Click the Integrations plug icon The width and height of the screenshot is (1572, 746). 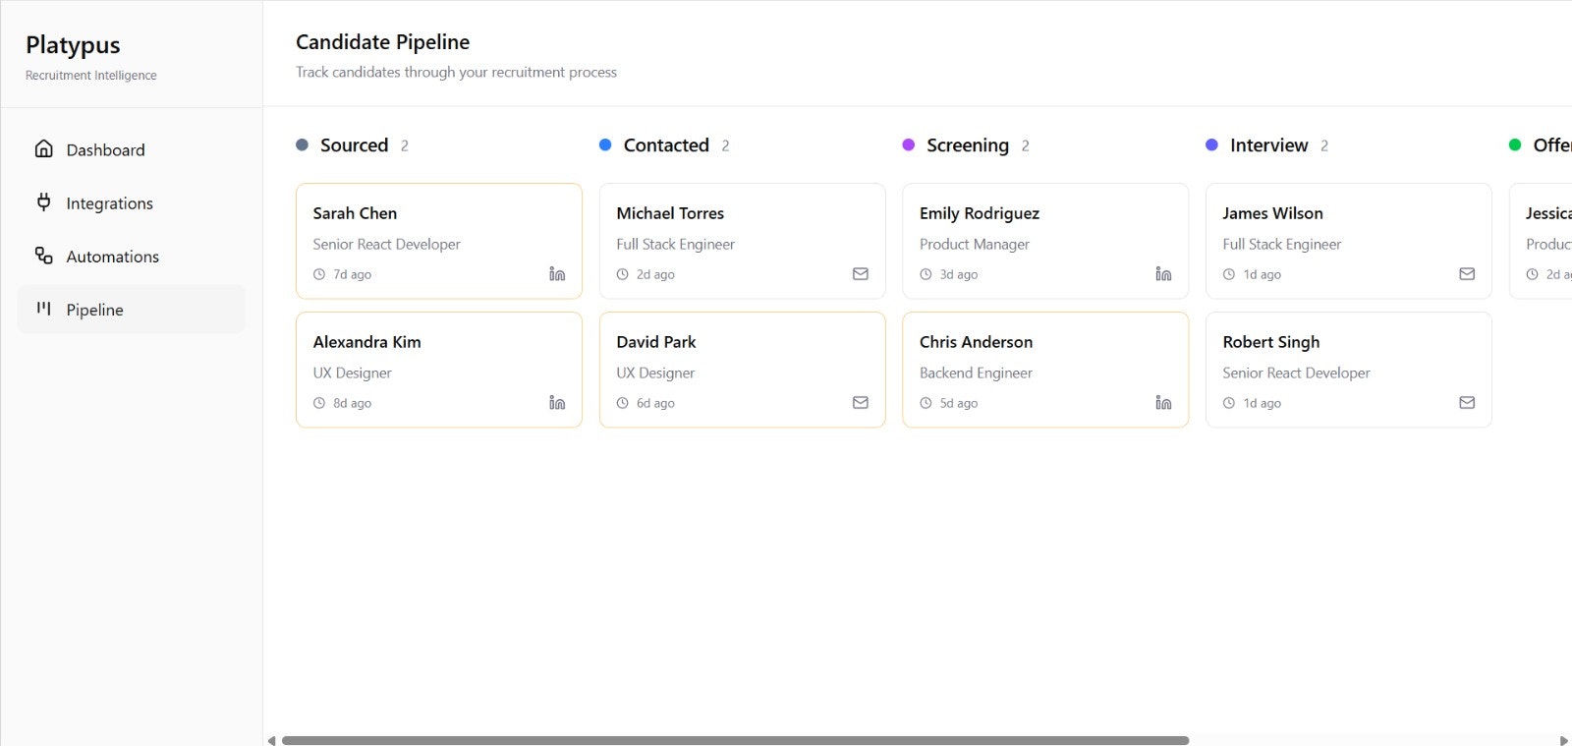pyautogui.click(x=43, y=202)
